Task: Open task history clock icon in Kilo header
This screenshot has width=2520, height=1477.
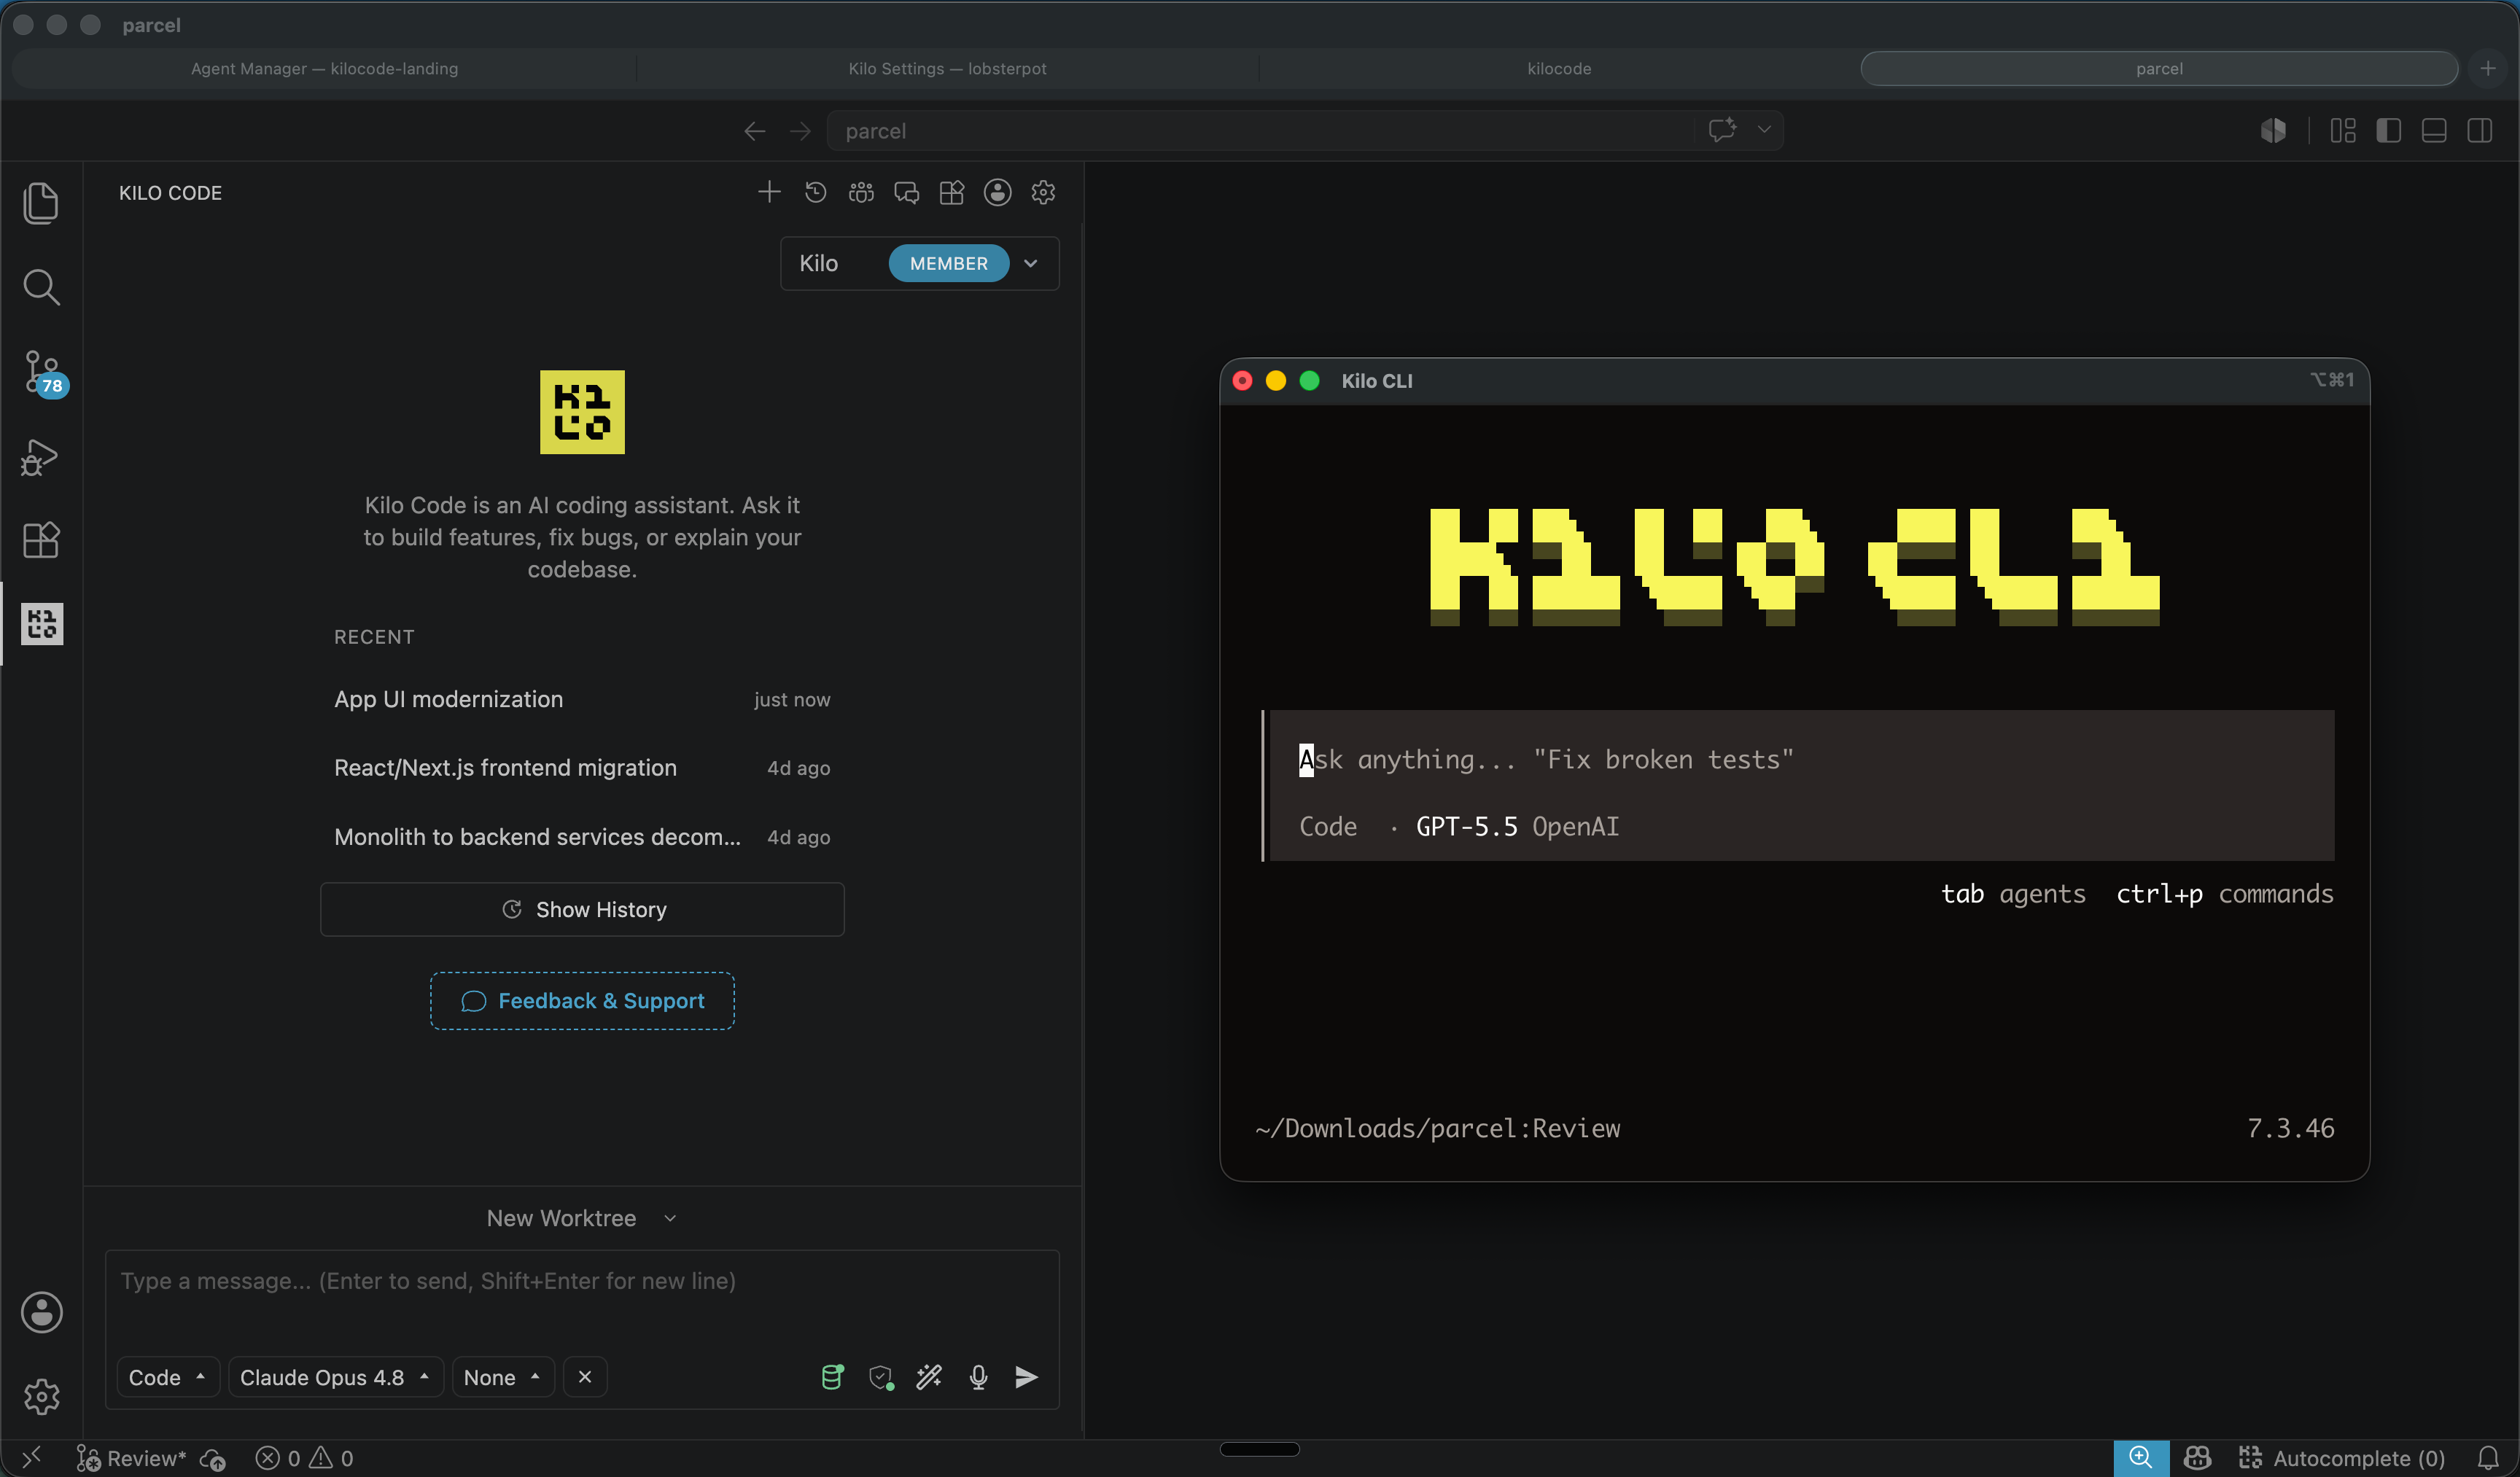Action: click(815, 192)
